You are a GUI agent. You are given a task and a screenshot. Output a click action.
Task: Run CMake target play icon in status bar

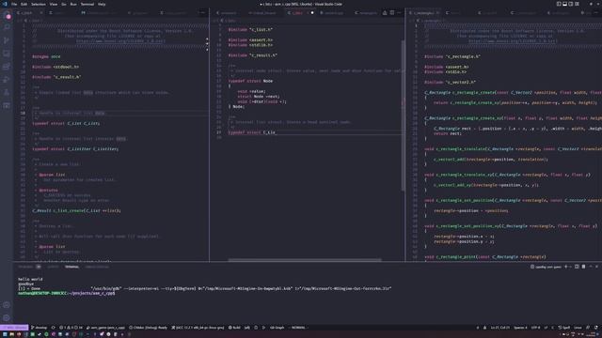[263, 328]
